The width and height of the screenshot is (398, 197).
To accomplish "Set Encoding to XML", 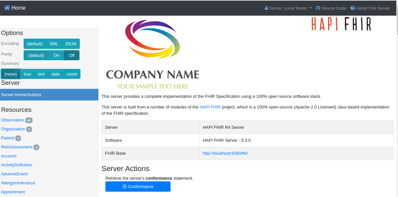I will pos(54,44).
